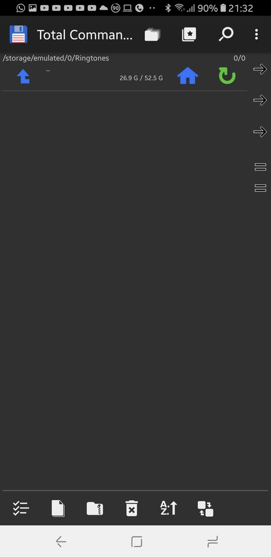Viewport: 271px width, 557px height.
Task: Open the three-dot overflow menu
Action: 257,35
